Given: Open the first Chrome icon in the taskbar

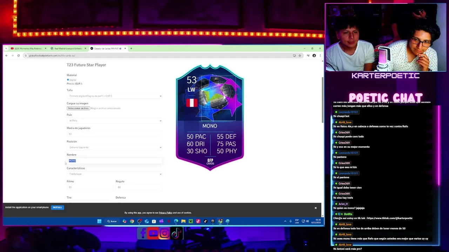Looking at the screenshot, I should (x=132, y=221).
